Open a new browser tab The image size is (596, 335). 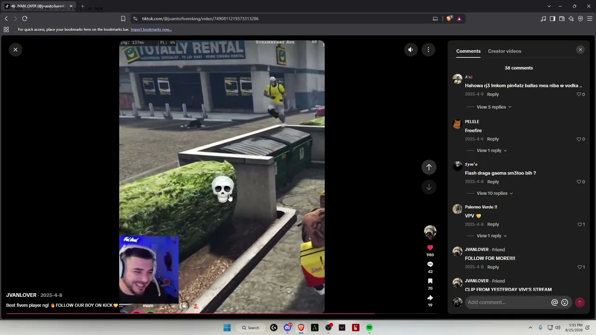pyautogui.click(x=82, y=6)
